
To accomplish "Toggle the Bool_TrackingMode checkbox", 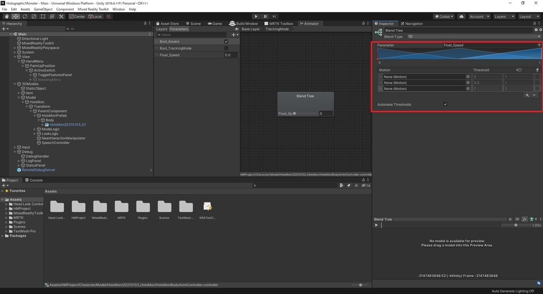I will coord(226,48).
